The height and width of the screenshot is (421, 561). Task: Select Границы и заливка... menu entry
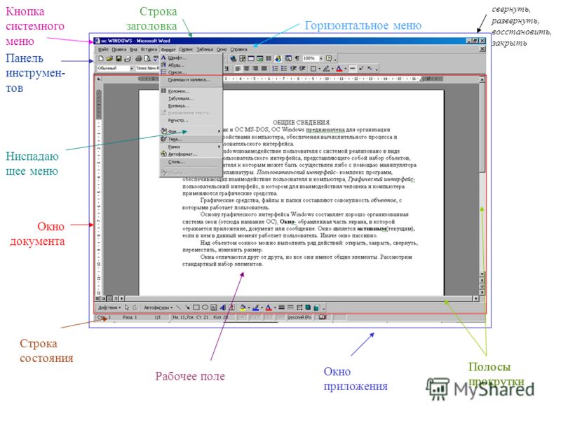[191, 80]
